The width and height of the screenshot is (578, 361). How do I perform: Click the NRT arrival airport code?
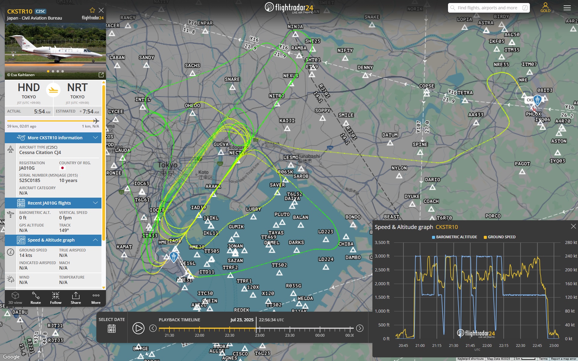77,88
